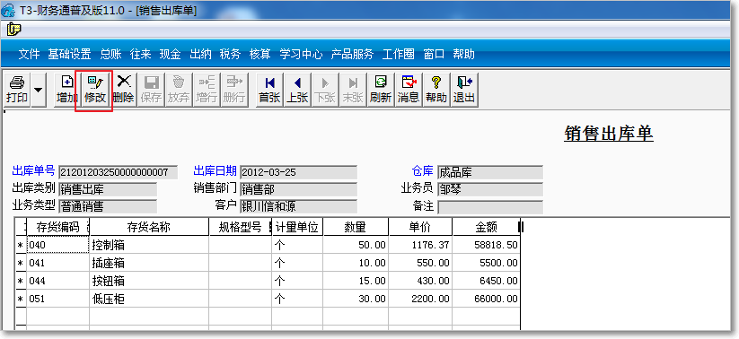The image size is (739, 339).
Task: Click the 打印 printer icon
Action: (x=17, y=90)
